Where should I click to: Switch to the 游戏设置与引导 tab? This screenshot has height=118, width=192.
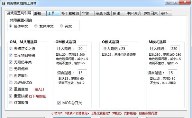click(19, 13)
